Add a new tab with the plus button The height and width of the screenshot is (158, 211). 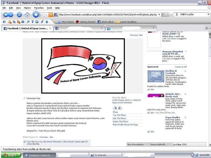[x=207, y=28]
